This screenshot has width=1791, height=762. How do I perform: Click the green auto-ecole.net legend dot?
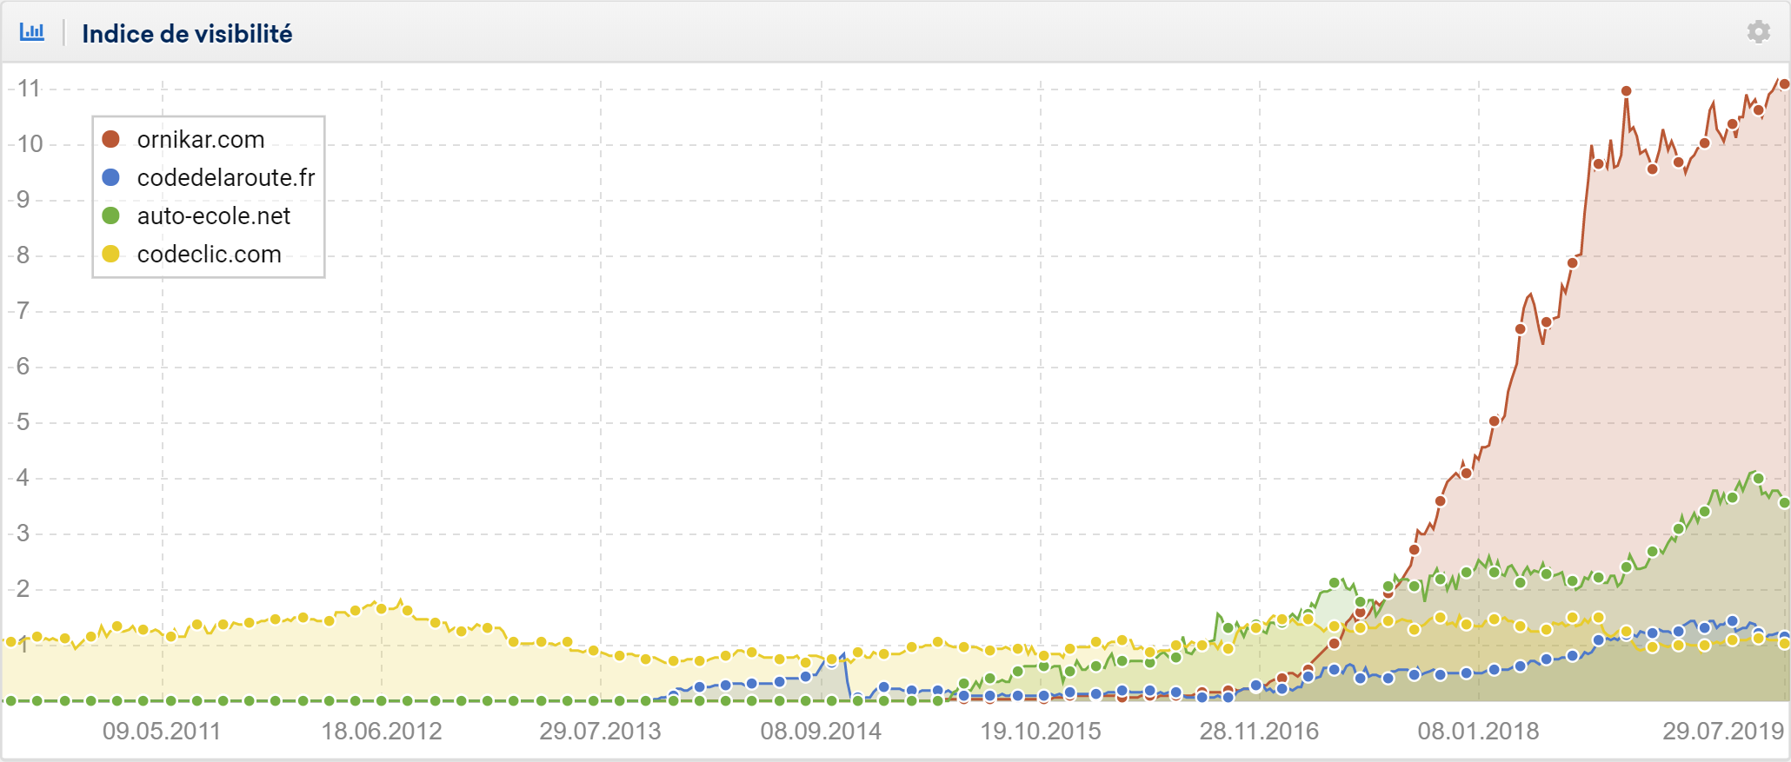pos(110,215)
